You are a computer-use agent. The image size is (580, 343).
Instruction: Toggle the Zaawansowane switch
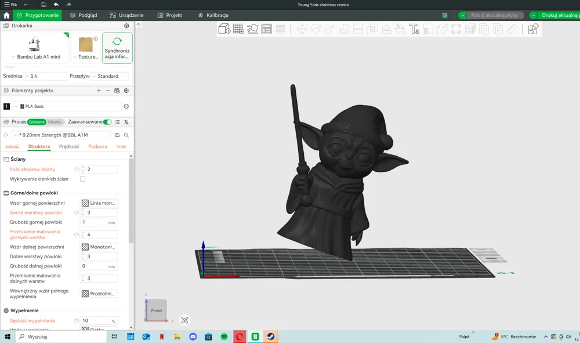coord(108,122)
